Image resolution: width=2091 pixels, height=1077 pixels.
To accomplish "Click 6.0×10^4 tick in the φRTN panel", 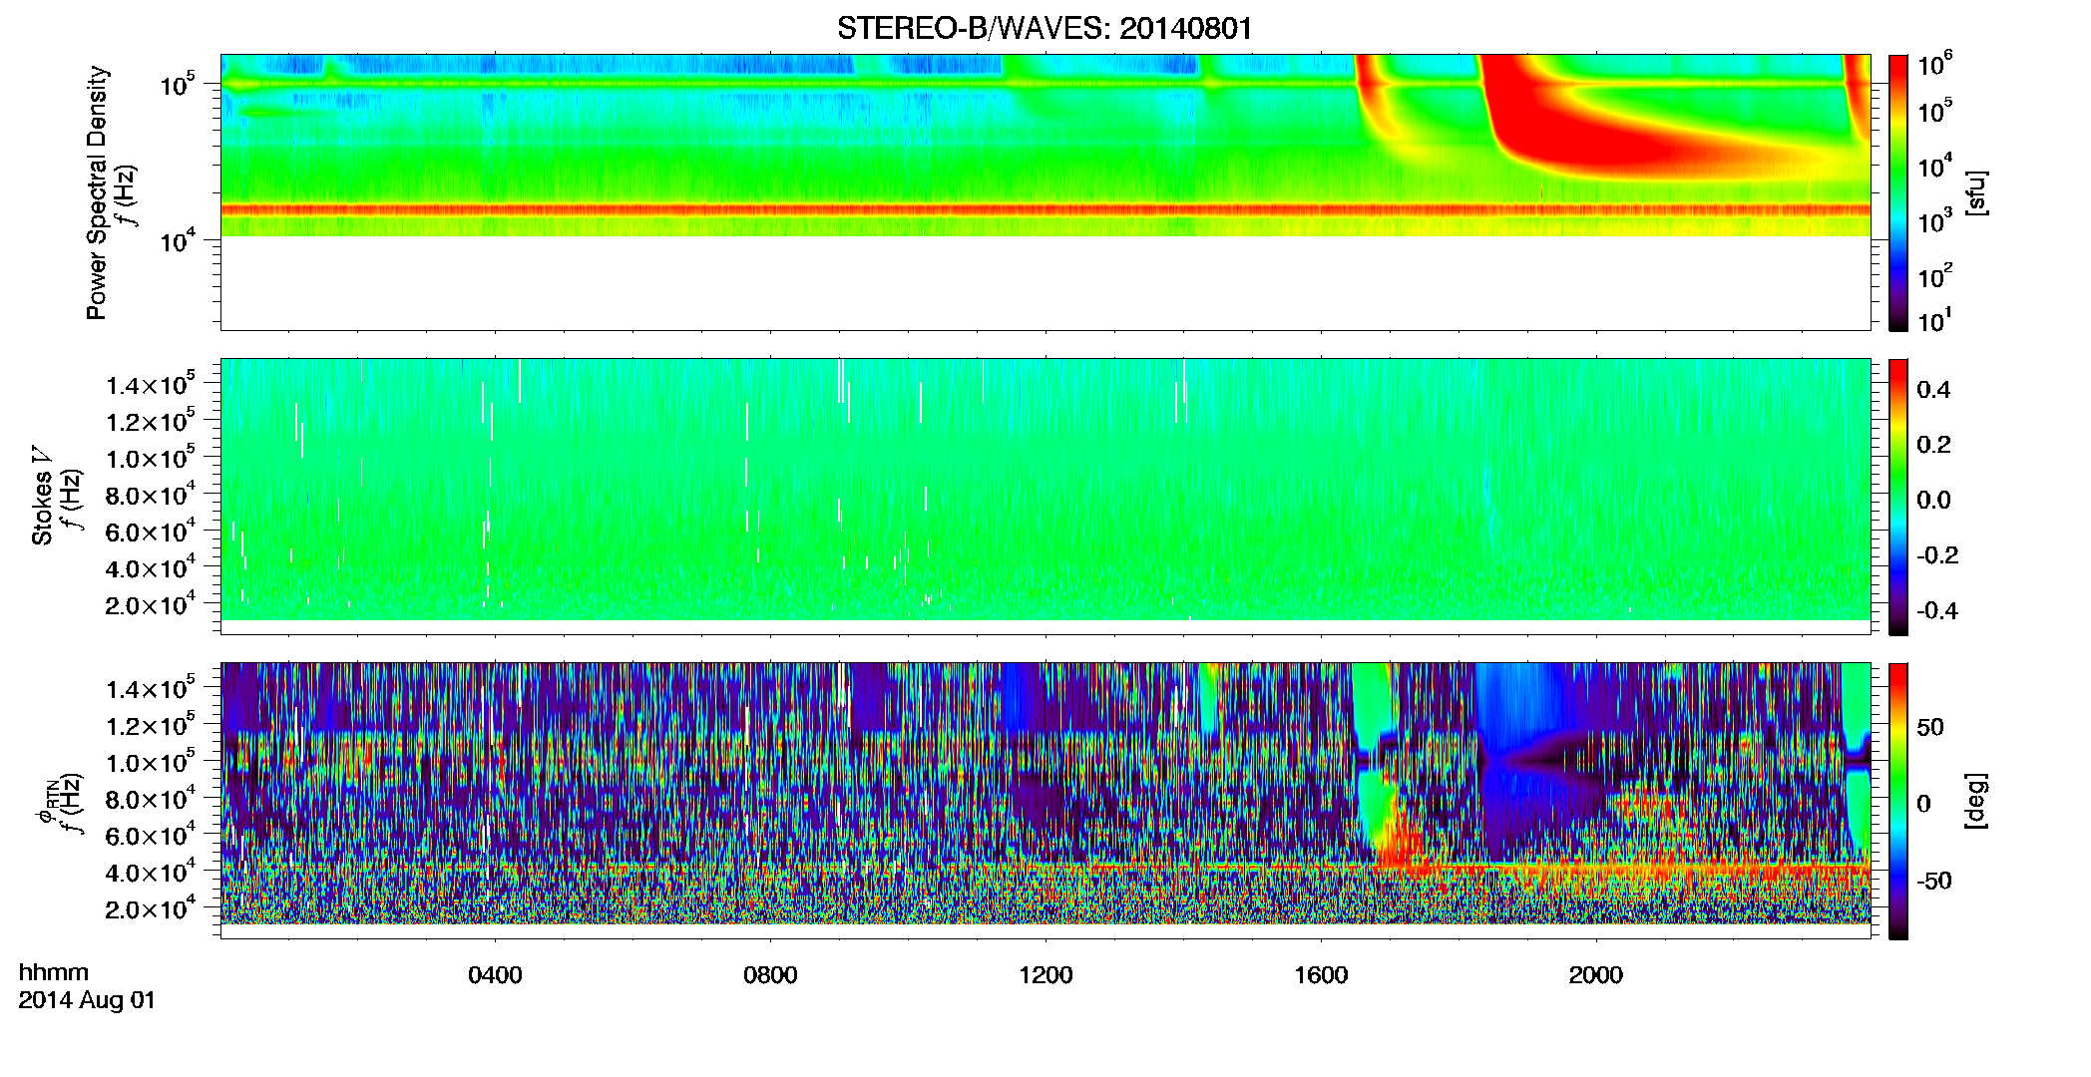I will point(150,836).
